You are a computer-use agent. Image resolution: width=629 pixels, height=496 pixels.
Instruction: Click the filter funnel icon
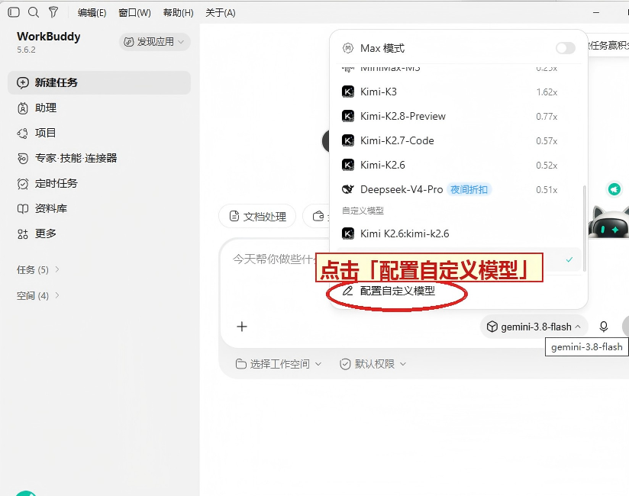(53, 12)
